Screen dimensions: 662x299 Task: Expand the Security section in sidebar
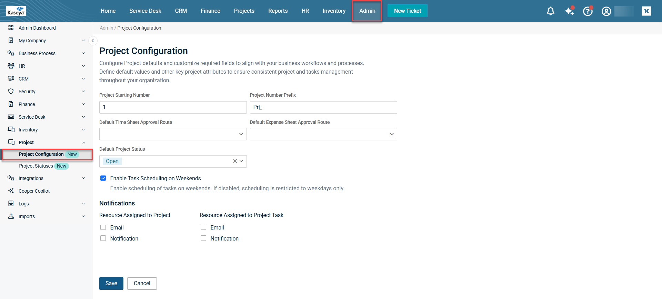tap(47, 92)
